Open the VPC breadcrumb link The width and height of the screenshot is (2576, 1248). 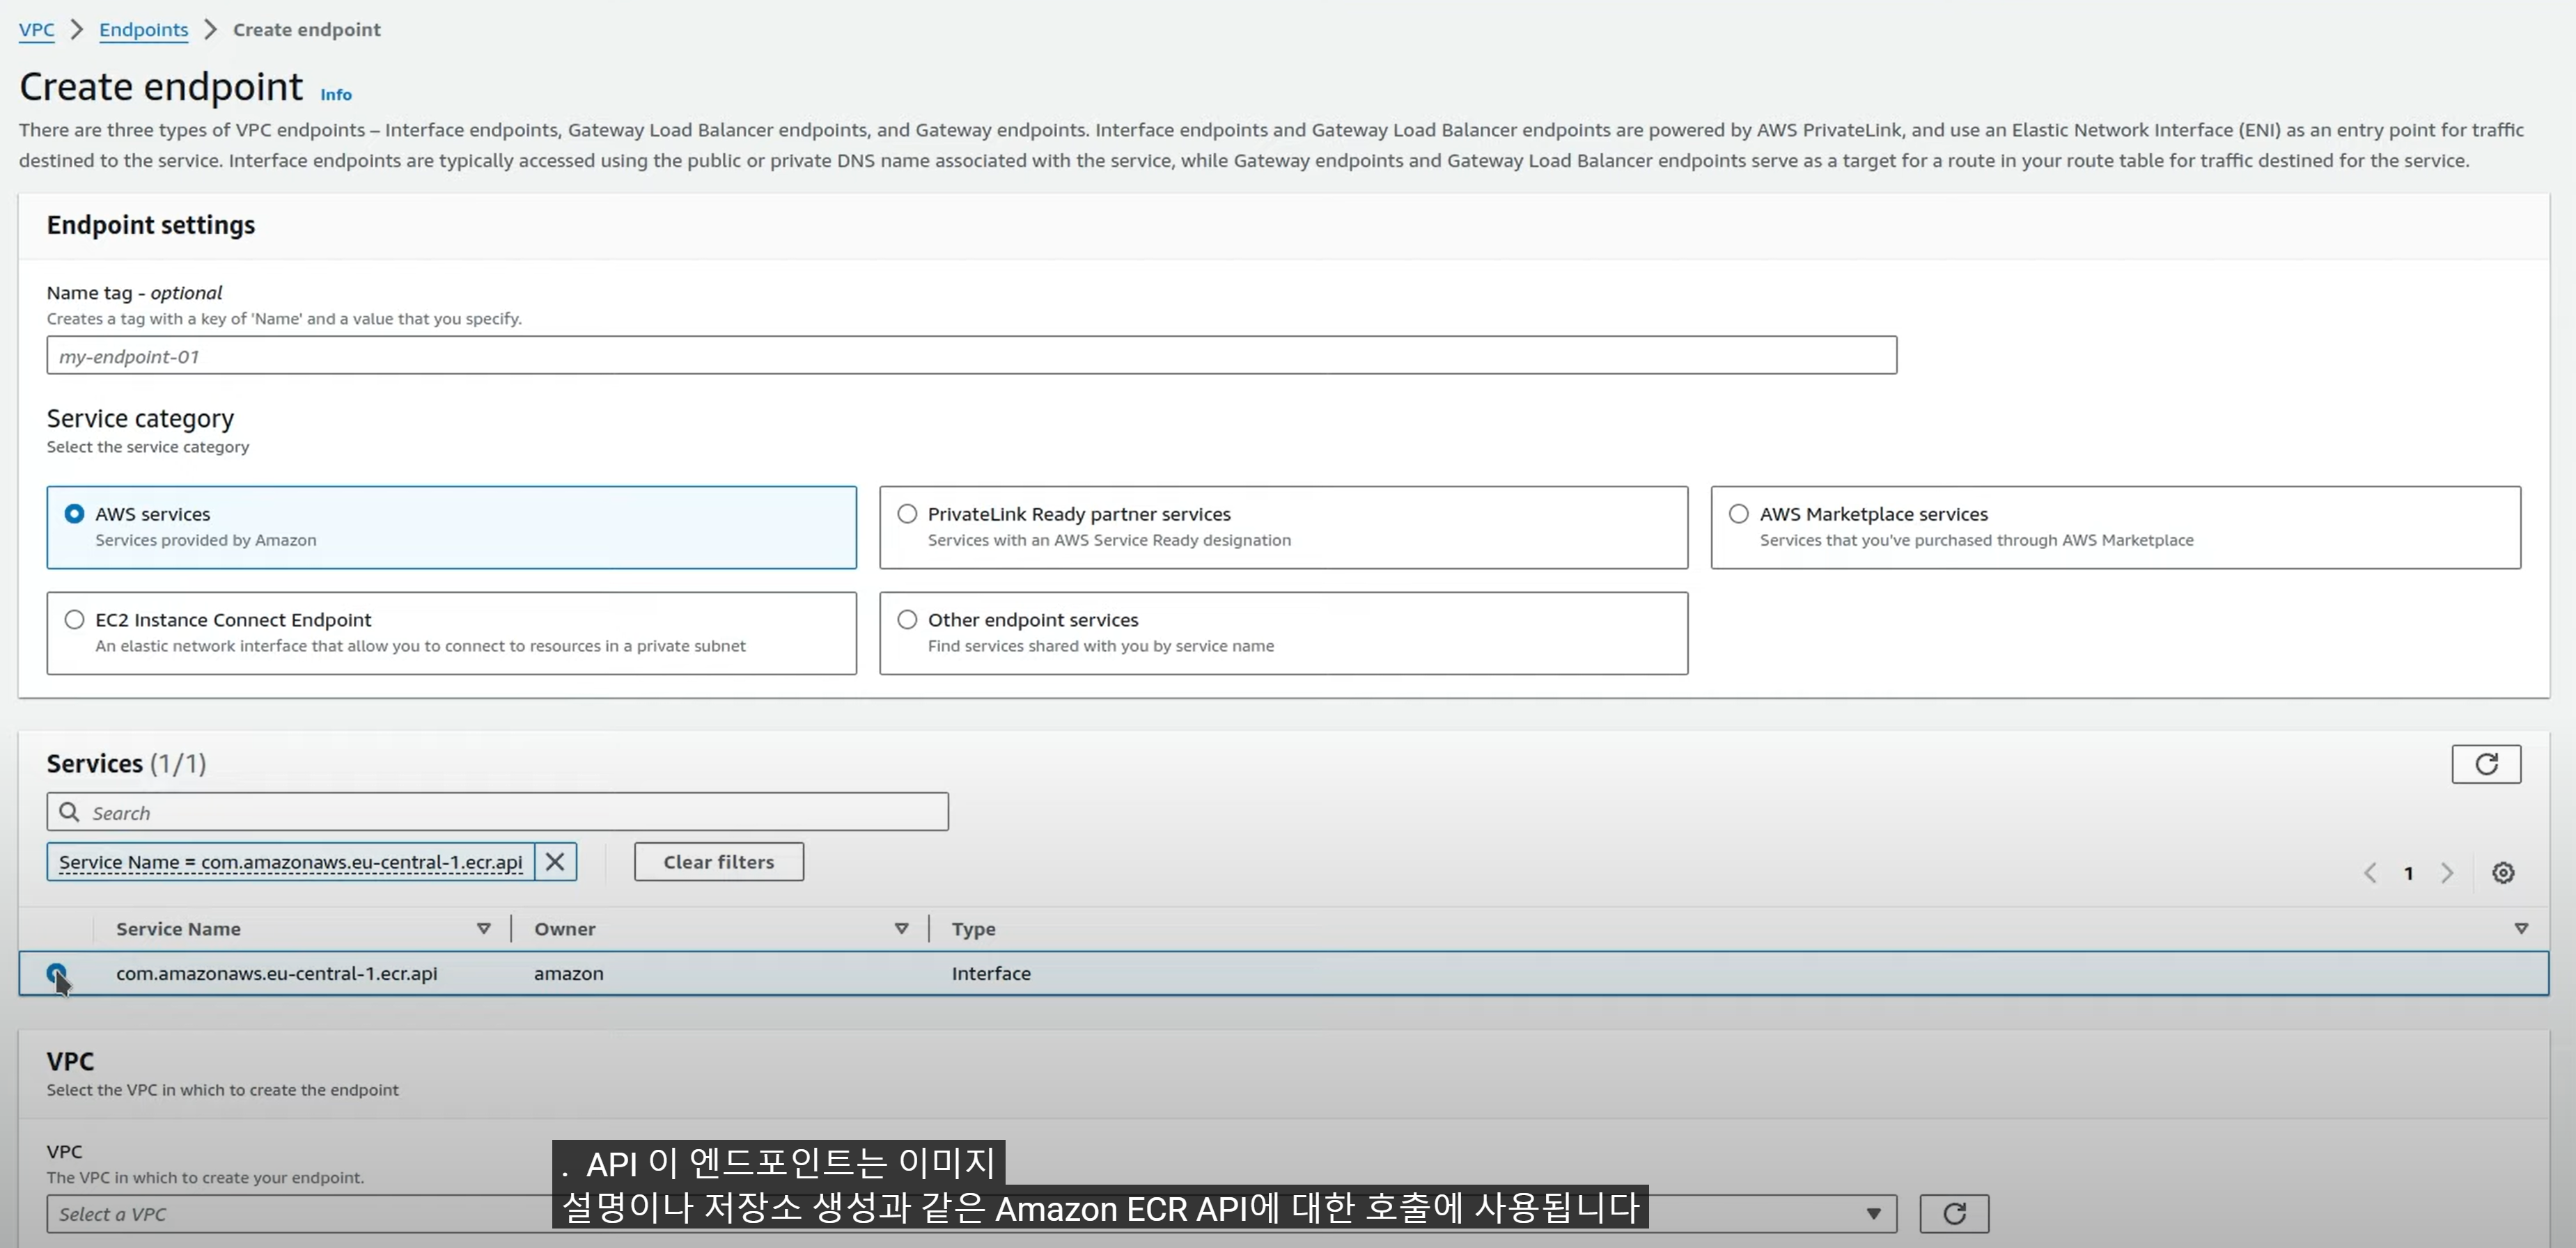pyautogui.click(x=36, y=29)
